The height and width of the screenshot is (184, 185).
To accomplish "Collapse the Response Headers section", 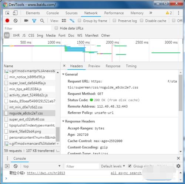I will (63, 121).
